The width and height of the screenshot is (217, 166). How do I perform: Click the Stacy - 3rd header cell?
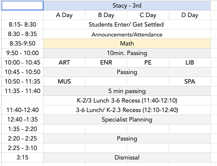point(127,6)
